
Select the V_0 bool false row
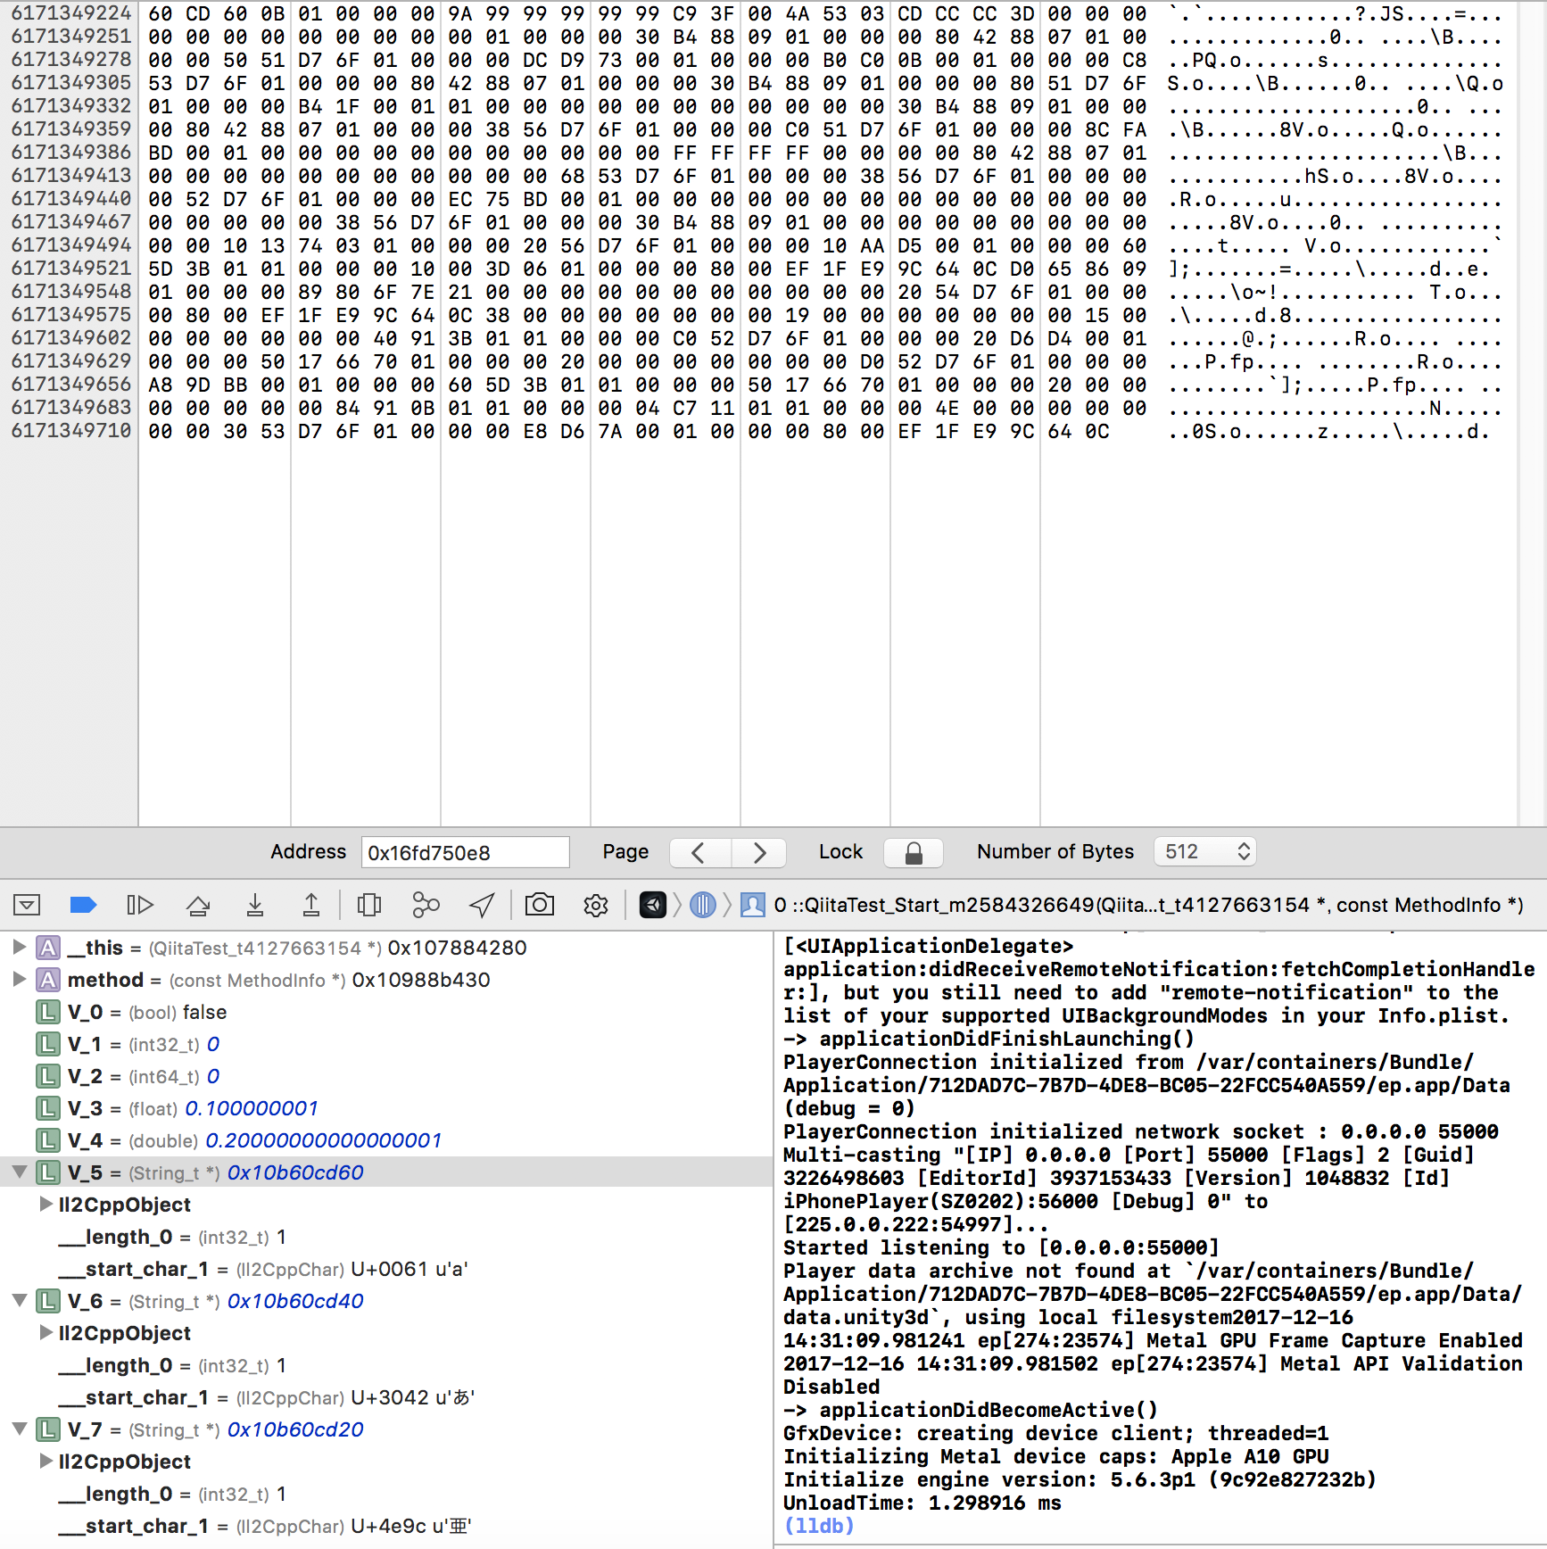(x=386, y=1012)
